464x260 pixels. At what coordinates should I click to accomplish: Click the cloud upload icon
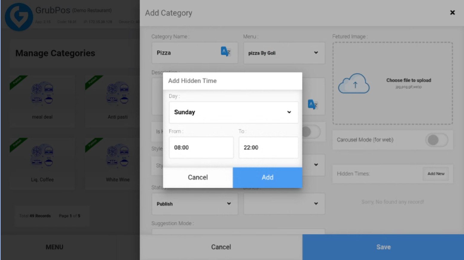click(354, 83)
